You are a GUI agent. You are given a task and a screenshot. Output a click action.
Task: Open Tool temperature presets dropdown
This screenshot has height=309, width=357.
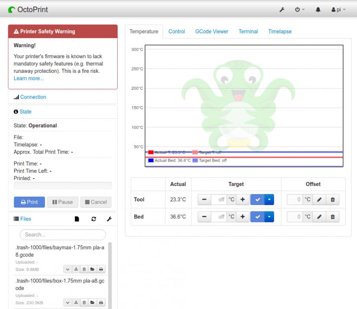click(269, 199)
